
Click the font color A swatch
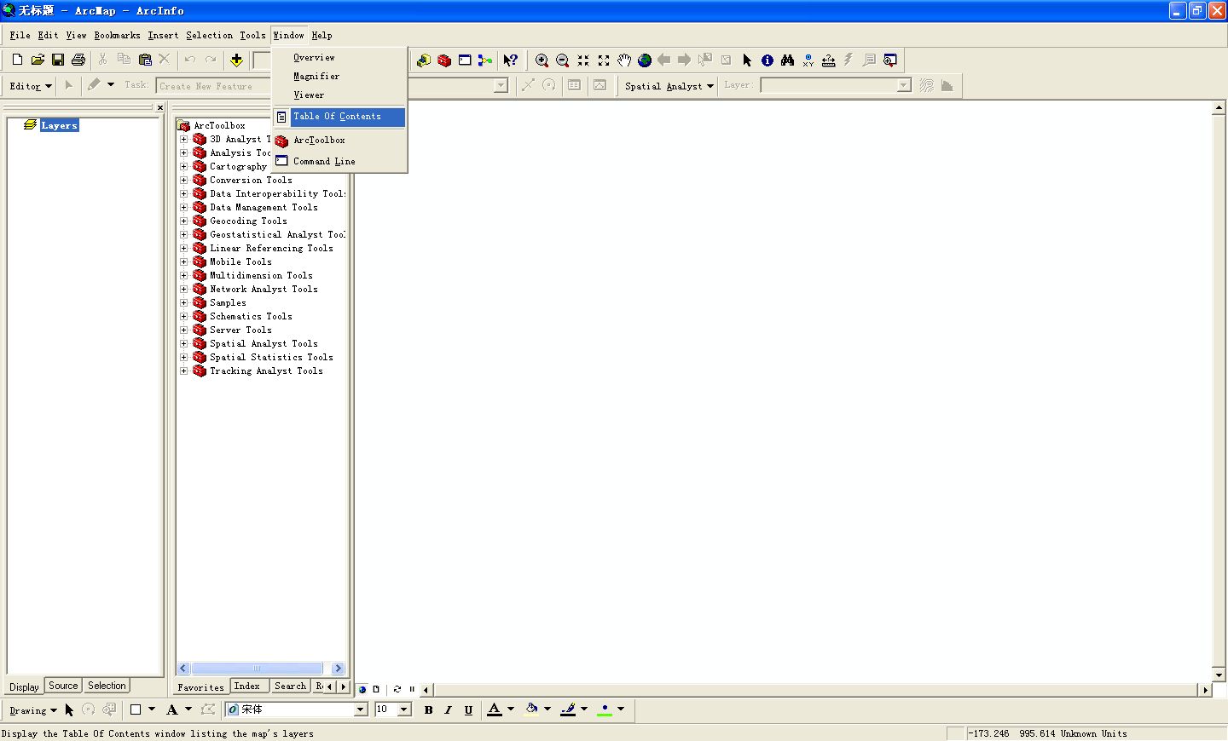495,709
